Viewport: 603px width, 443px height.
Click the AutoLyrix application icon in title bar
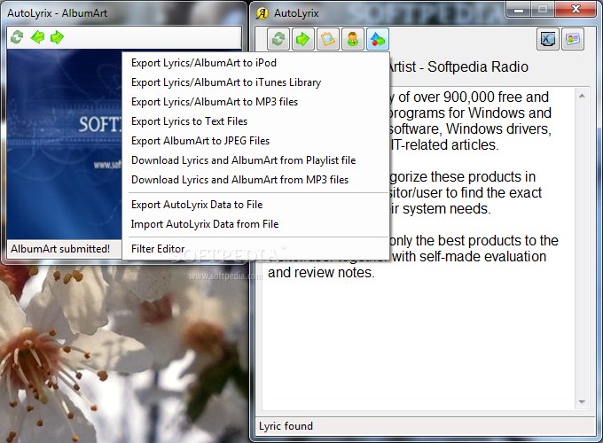262,13
